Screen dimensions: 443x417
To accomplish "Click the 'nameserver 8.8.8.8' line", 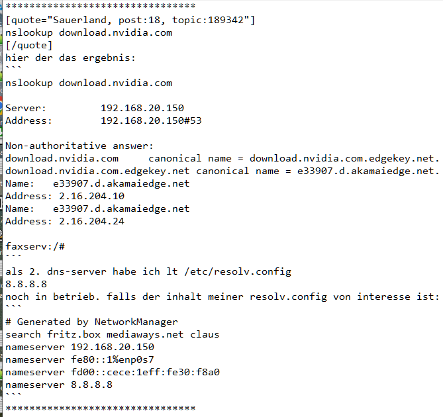I will coord(59,385).
